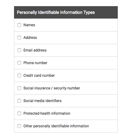Screen dimensions: 128x139
Task: Click the Address label text
Action: (x=30, y=38)
